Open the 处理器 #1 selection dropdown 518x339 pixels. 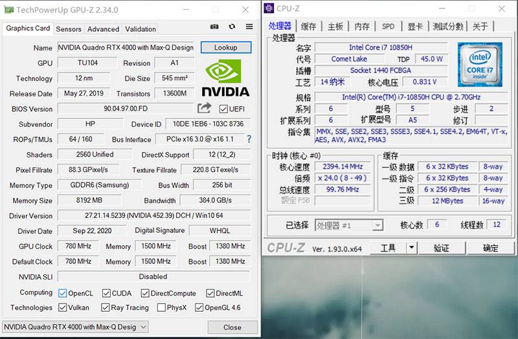point(349,225)
